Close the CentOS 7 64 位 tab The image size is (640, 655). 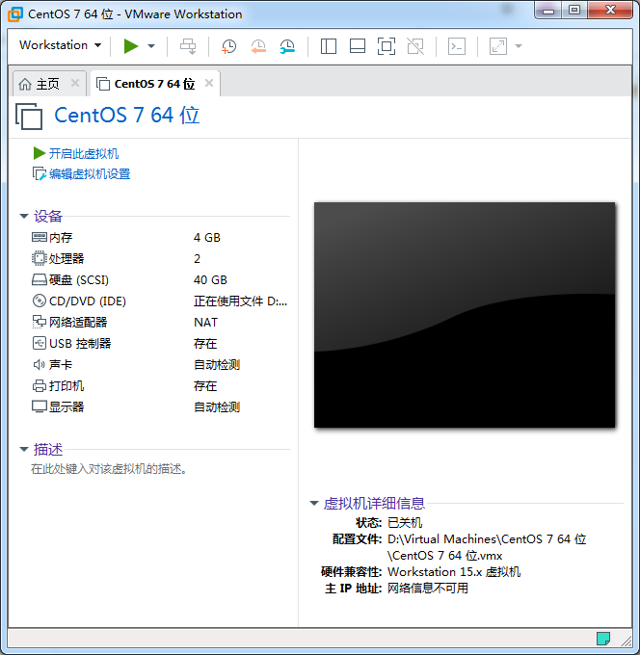(209, 83)
